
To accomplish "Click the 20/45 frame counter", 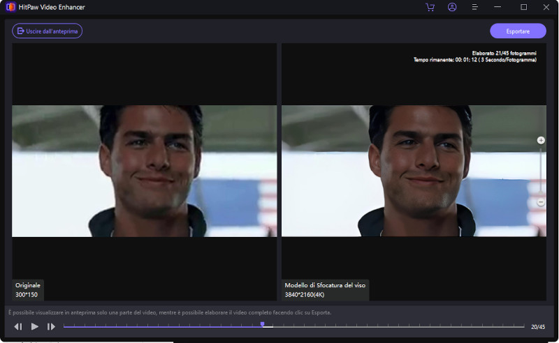I will click(537, 326).
